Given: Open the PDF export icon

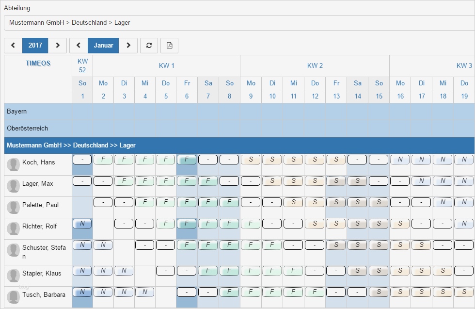Looking at the screenshot, I should click(x=169, y=45).
